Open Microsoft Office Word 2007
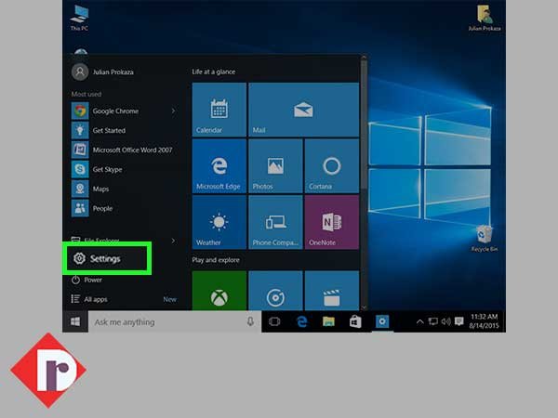 pos(124,150)
